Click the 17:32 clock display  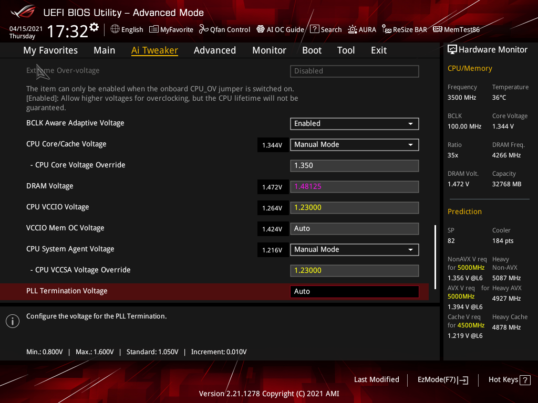pos(68,31)
